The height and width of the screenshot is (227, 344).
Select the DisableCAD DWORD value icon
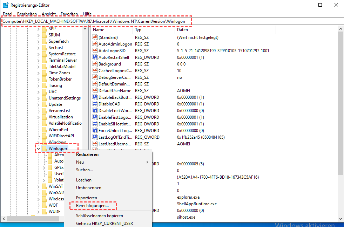(95, 104)
